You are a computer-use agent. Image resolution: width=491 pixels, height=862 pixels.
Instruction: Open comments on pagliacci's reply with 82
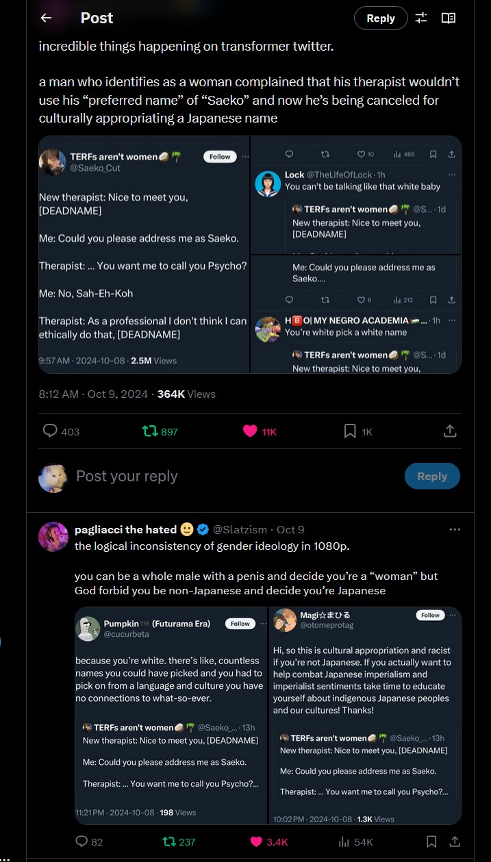point(81,841)
